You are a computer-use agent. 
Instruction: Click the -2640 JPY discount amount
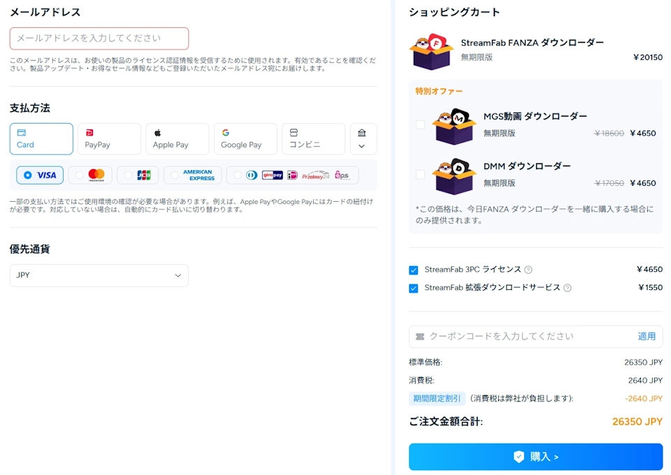click(x=644, y=398)
